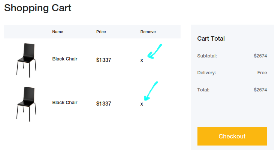The image size is (278, 150).
Task: Click the Price column header
Action: [101, 32]
